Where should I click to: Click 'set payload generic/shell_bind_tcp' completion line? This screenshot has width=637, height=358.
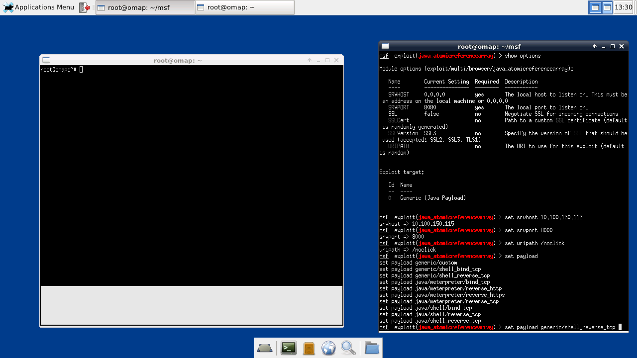(430, 269)
